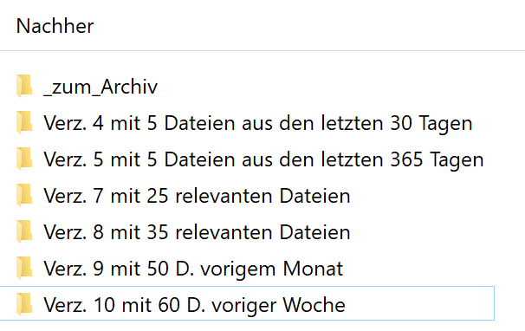The image size is (525, 331).
Task: Click the Nachher heading
Action: 55,26
